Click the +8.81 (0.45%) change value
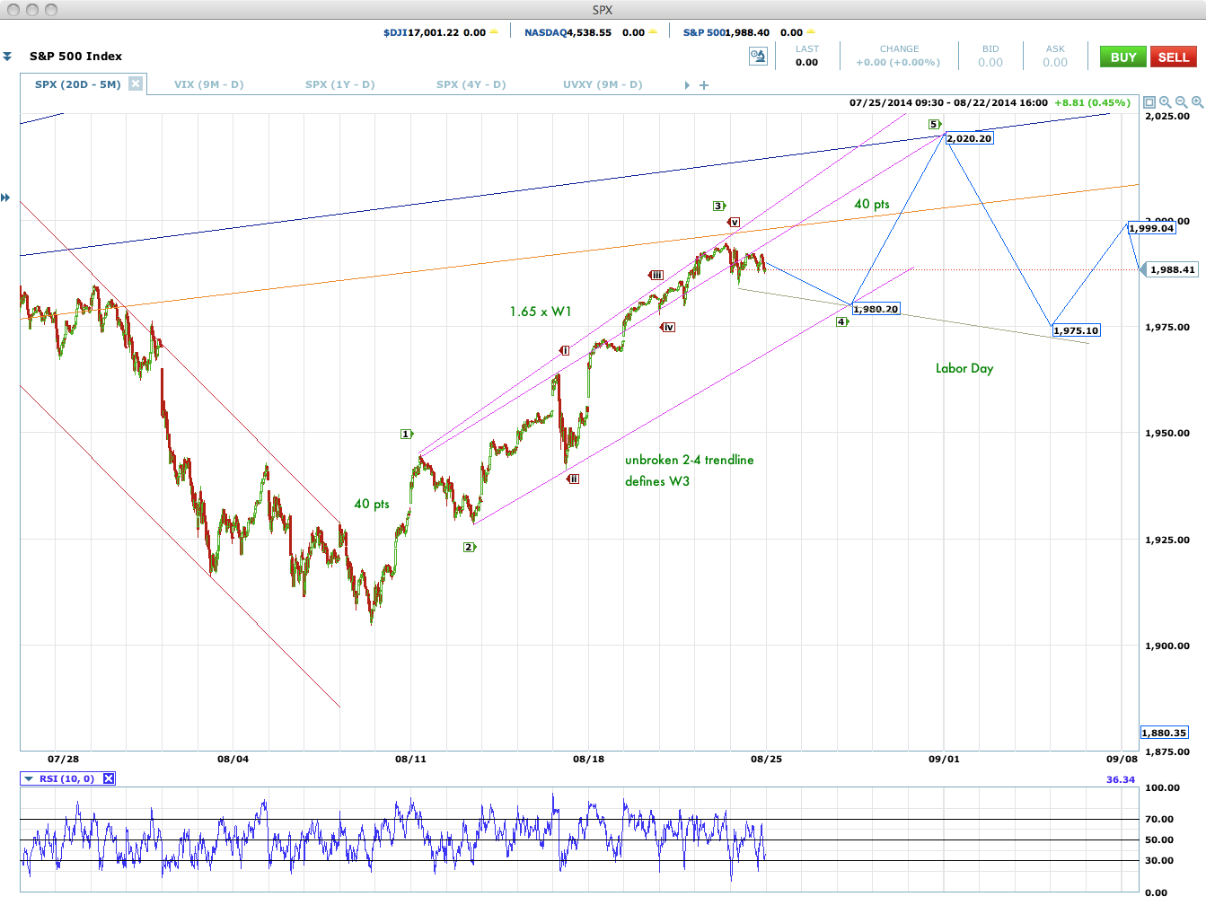 [1092, 102]
